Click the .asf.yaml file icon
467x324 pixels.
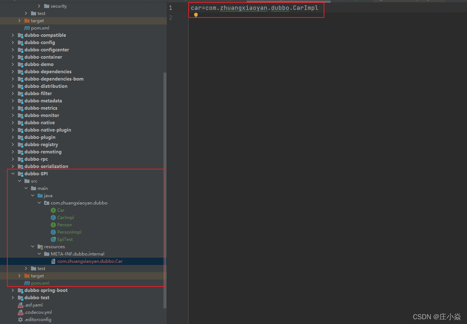point(20,305)
